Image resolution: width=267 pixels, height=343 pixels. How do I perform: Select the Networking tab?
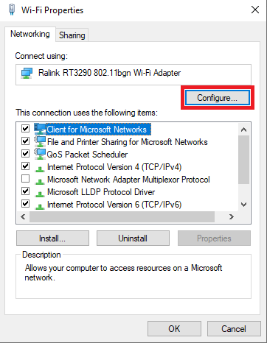click(x=30, y=34)
